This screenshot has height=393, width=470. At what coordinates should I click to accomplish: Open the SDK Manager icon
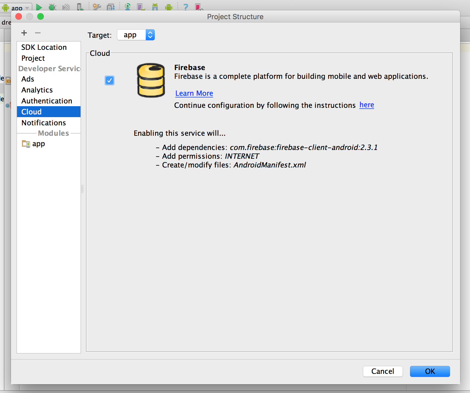[x=155, y=7]
